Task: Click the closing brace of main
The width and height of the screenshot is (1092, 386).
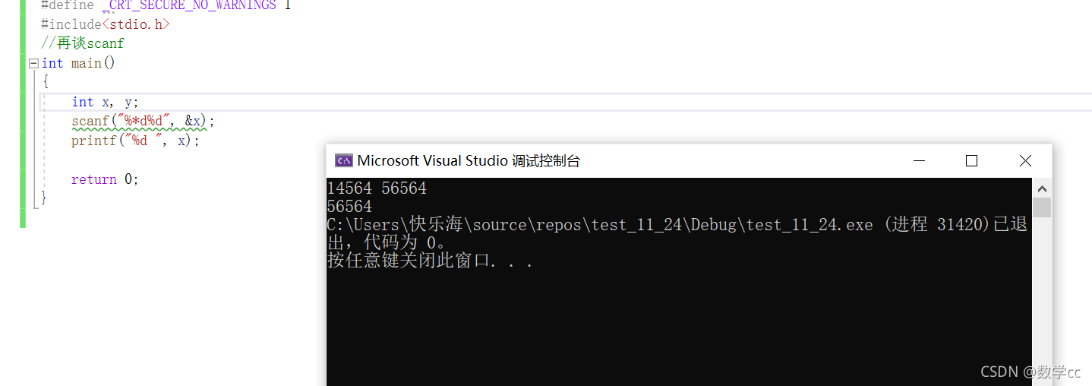Action: point(44,198)
